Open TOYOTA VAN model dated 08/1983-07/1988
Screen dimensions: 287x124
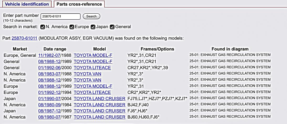(87, 74)
